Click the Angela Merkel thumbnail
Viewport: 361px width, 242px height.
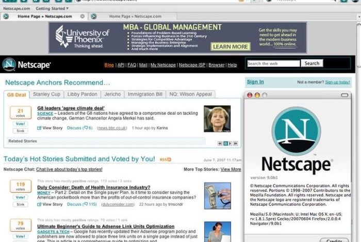pos(217,118)
